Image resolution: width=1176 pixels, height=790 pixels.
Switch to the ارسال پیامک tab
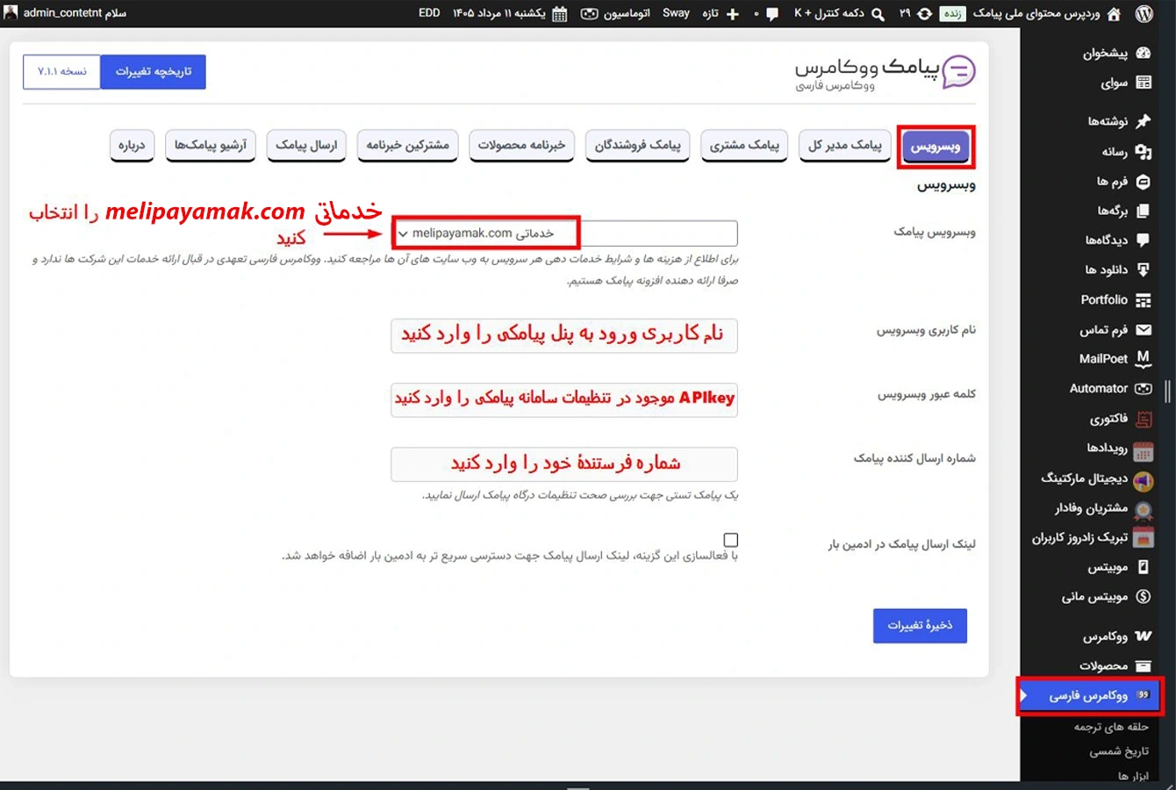[x=306, y=146]
